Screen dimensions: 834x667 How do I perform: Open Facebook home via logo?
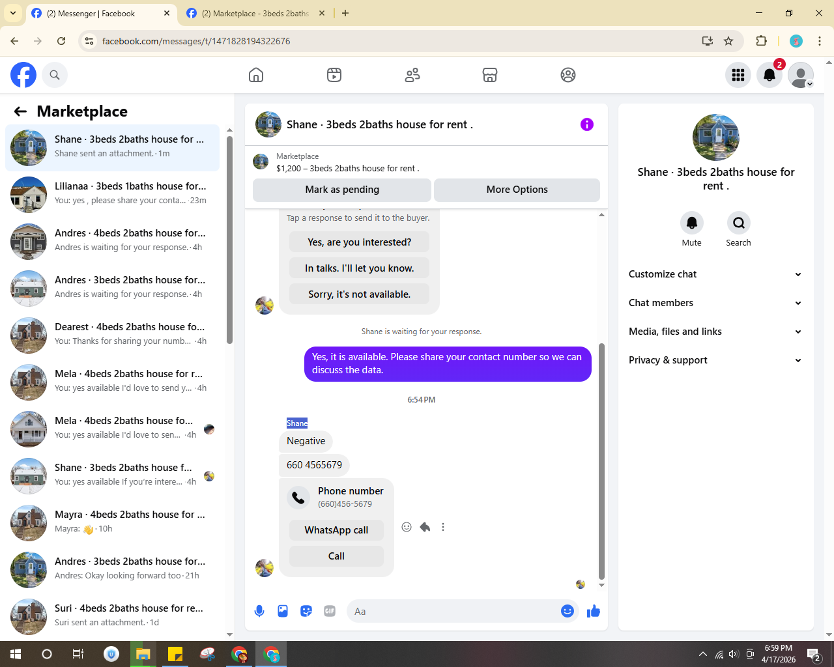click(23, 75)
